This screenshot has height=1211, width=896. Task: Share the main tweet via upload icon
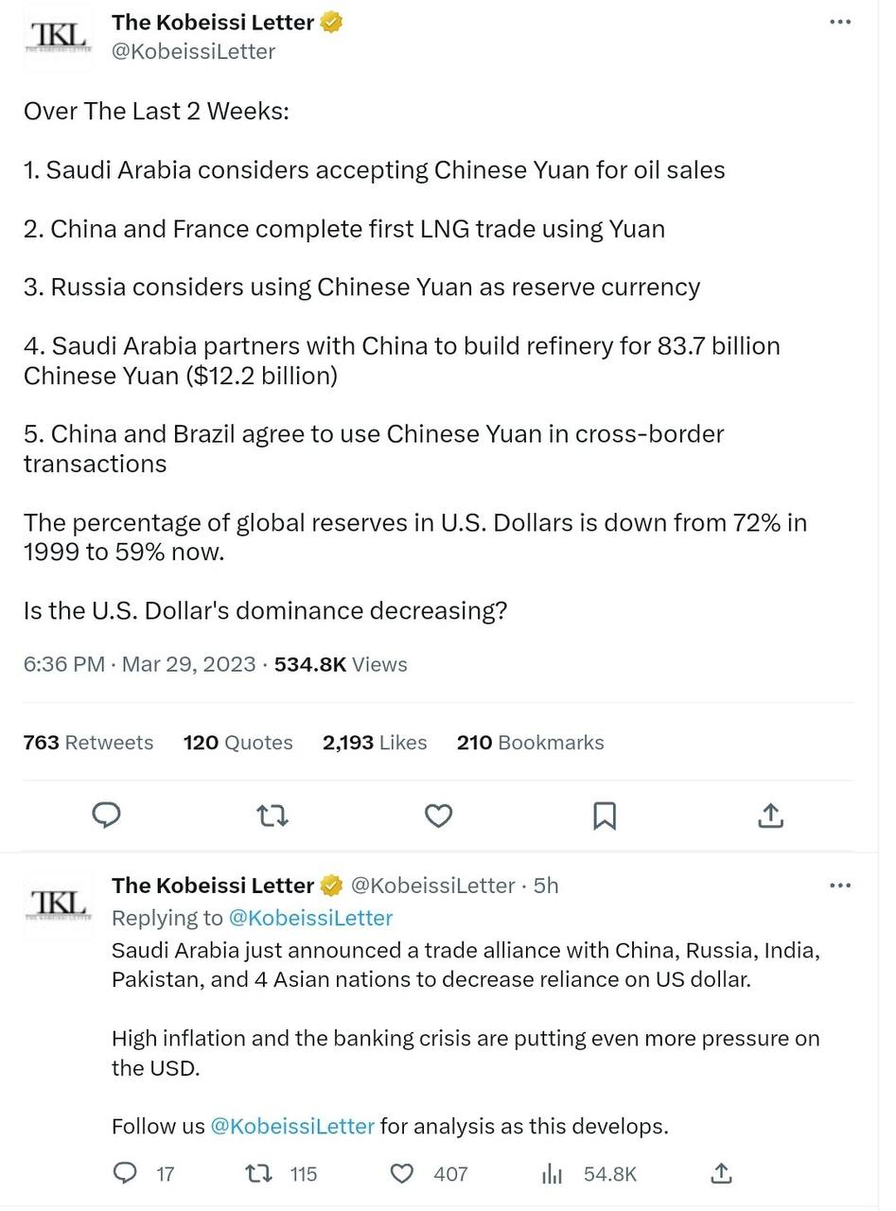770,815
